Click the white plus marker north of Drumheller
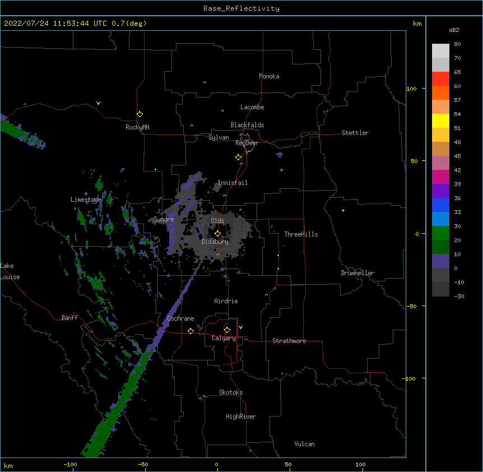This screenshot has height=472, width=483. pyautogui.click(x=343, y=210)
